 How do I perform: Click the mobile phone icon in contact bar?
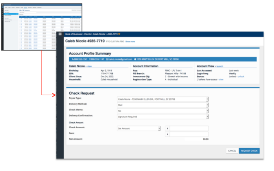90,59
